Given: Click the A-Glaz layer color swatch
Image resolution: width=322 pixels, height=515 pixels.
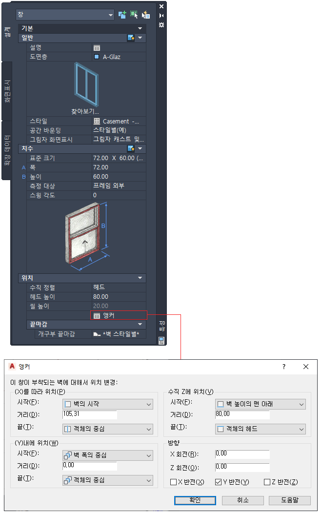Looking at the screenshot, I should 97,57.
